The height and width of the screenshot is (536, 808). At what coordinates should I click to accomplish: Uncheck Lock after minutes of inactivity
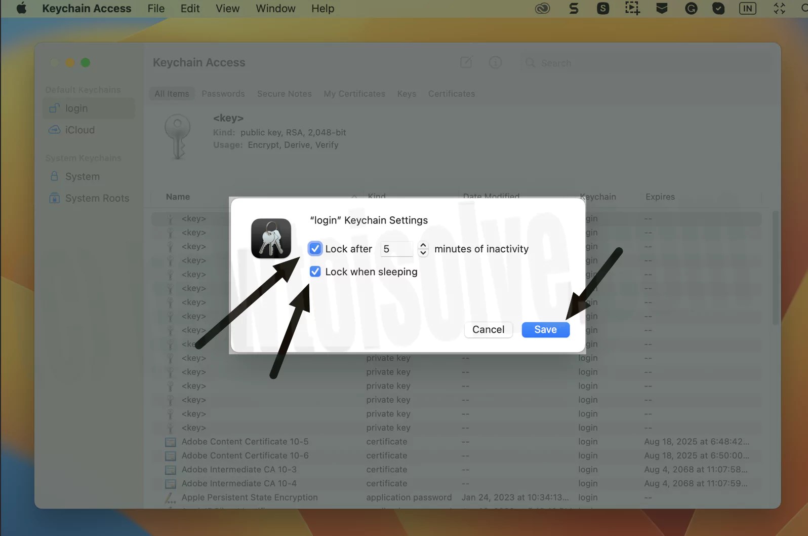point(315,249)
